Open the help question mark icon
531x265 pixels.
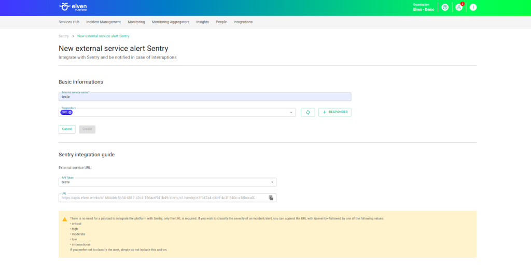[444, 7]
